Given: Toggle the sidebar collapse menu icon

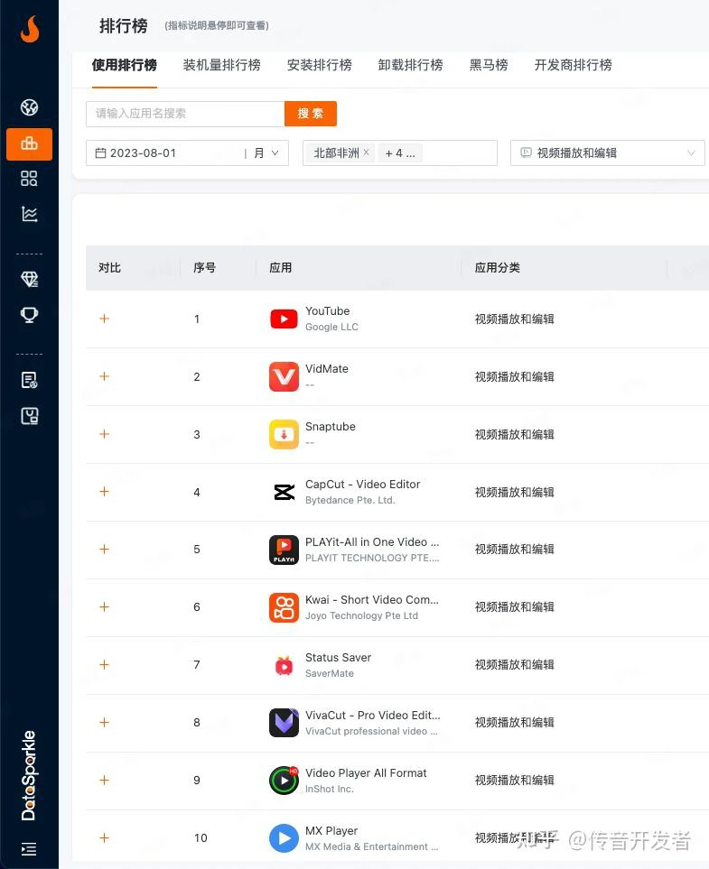Looking at the screenshot, I should click(x=29, y=848).
